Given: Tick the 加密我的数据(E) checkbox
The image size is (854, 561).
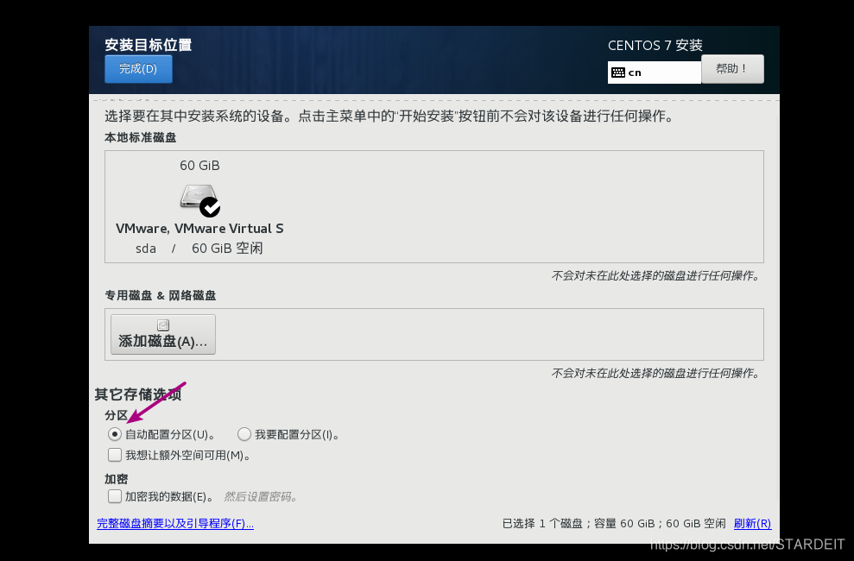Looking at the screenshot, I should 114,495.
